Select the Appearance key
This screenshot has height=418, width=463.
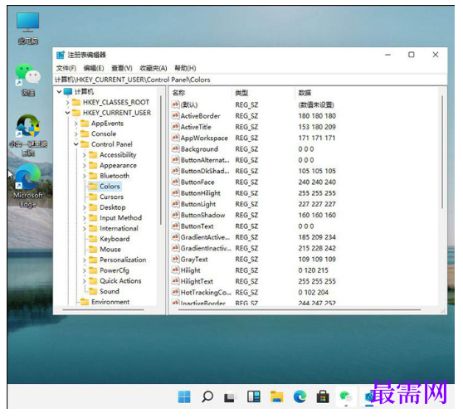point(118,165)
